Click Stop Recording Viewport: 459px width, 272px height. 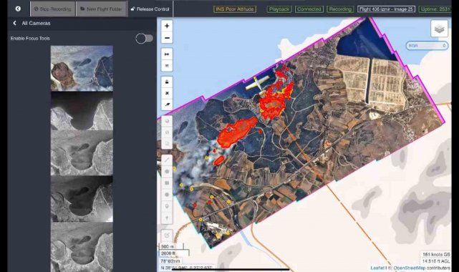coord(53,9)
